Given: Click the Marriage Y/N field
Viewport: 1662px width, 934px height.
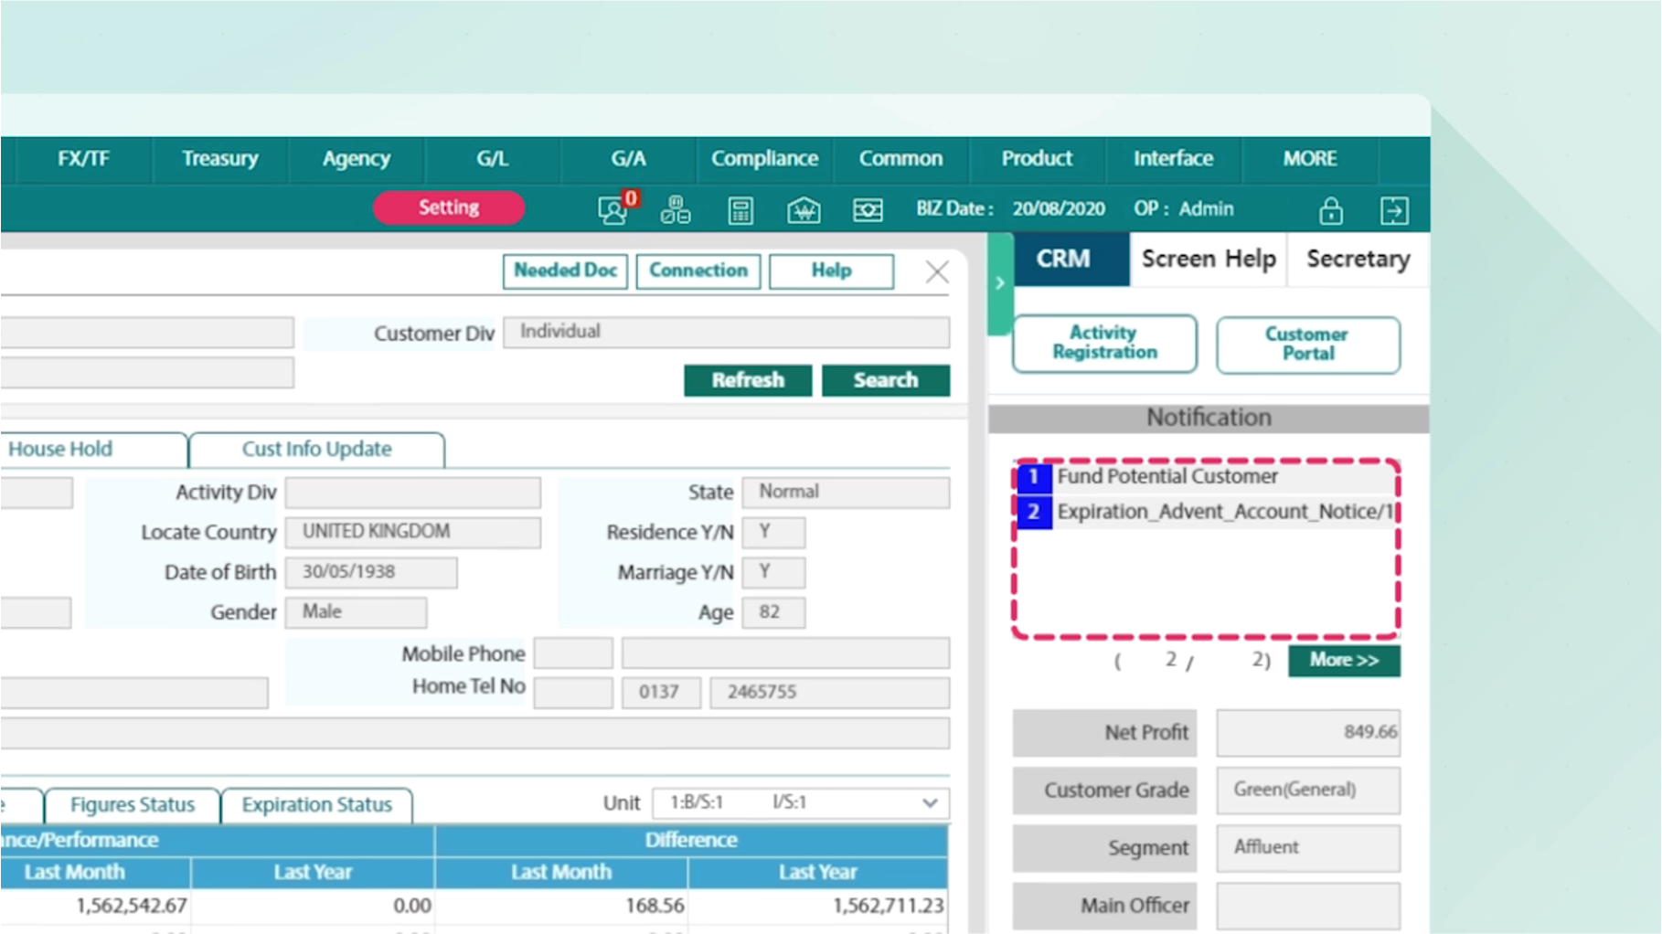Looking at the screenshot, I should coord(773,573).
